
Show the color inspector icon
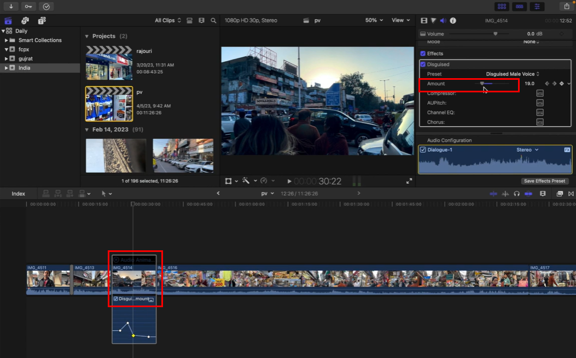433,21
